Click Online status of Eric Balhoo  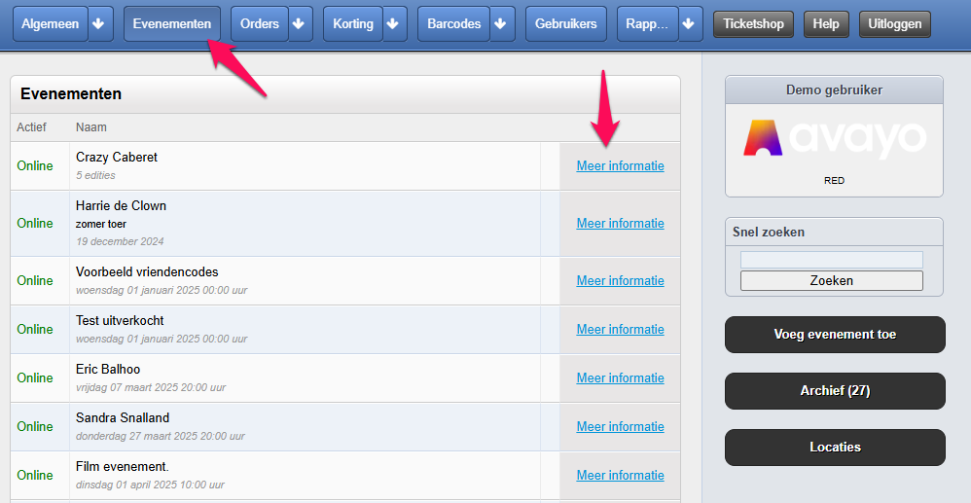[x=35, y=377]
